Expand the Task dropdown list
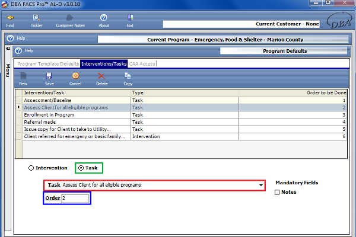Image resolution: width=356 pixels, height=237 pixels. 261,185
